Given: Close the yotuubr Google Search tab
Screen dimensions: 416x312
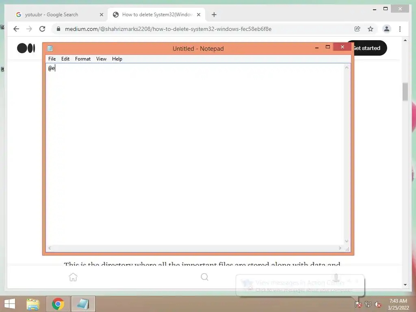Looking at the screenshot, I should pos(101,15).
